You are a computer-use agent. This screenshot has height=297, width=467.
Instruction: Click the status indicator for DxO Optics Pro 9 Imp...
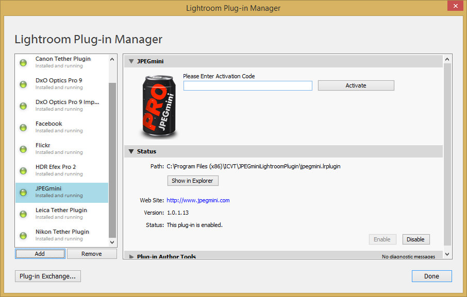tap(23, 106)
